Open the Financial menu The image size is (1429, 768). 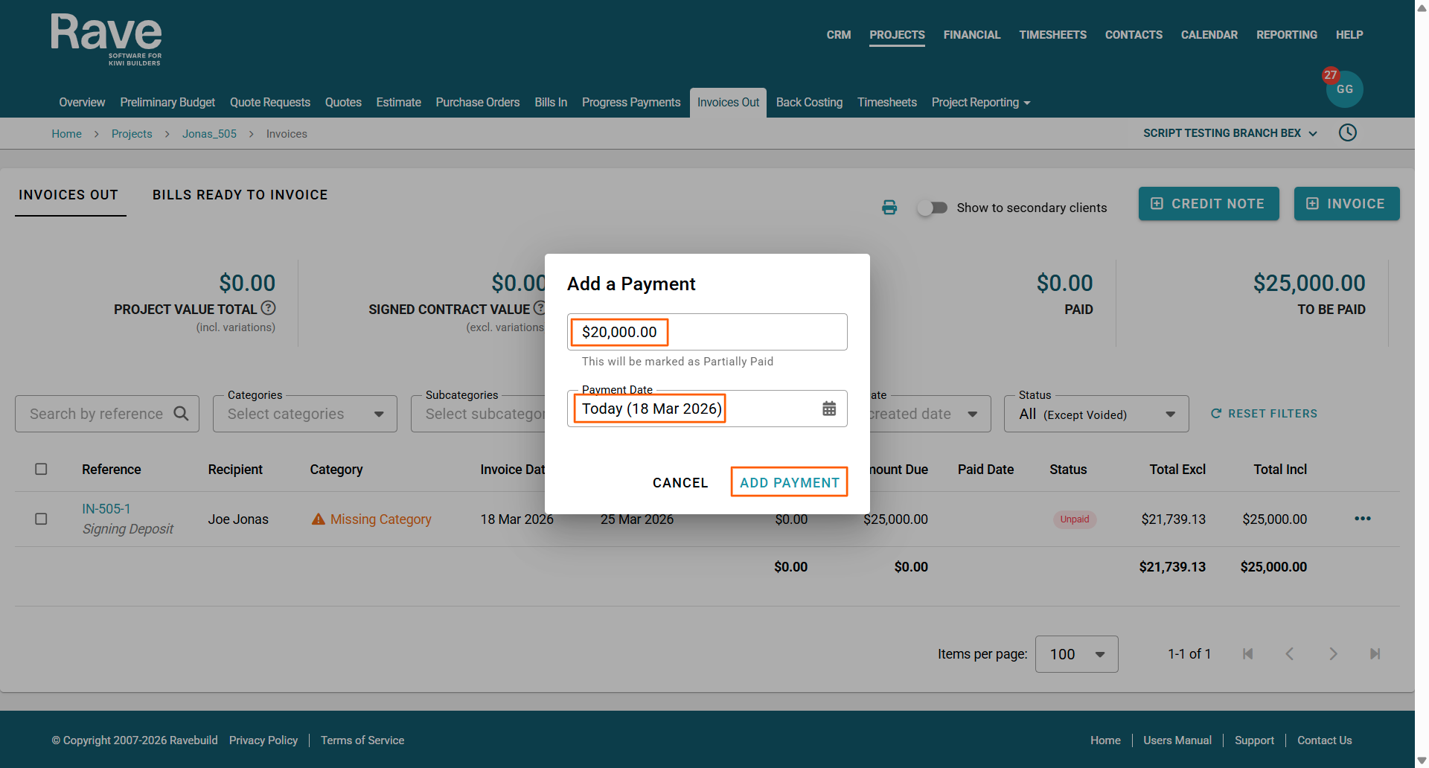point(971,35)
